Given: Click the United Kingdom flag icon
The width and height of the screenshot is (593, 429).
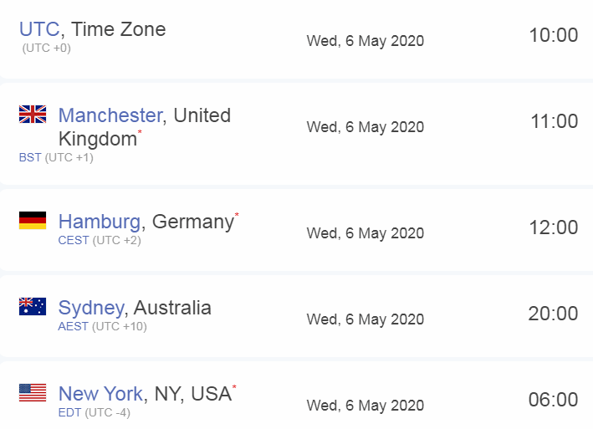Looking at the screenshot, I should [33, 115].
